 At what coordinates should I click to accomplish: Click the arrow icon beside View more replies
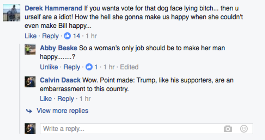coord(29,111)
